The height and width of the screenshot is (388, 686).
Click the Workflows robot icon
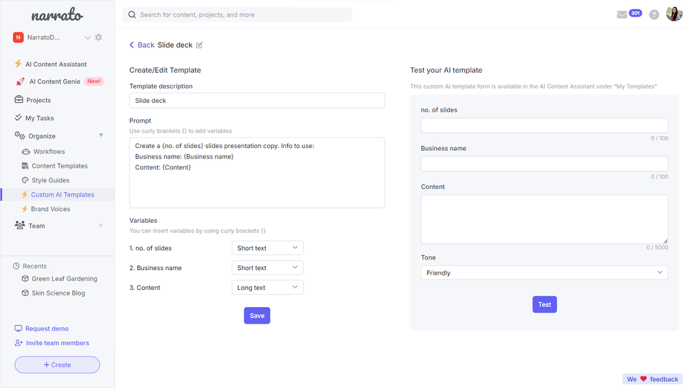(x=26, y=151)
